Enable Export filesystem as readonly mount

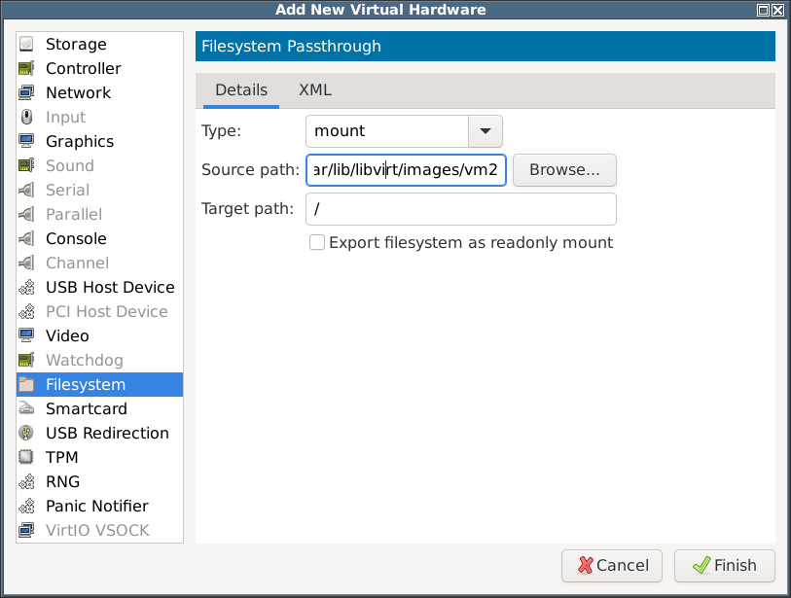pos(317,242)
